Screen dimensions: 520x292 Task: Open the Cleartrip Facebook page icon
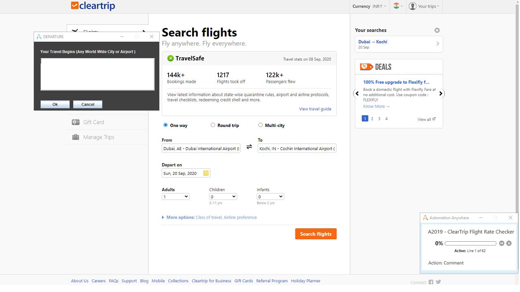click(x=431, y=282)
